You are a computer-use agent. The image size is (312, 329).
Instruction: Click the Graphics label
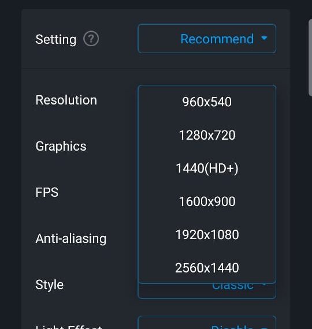[x=61, y=146]
